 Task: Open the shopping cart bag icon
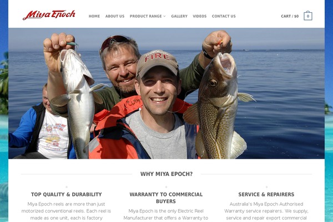coord(308,16)
